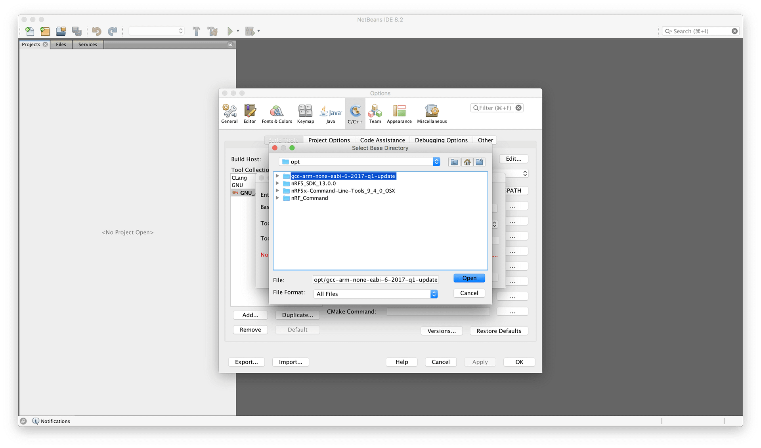Open the Editor options category
Screen dimensions: 761x448
point(250,114)
